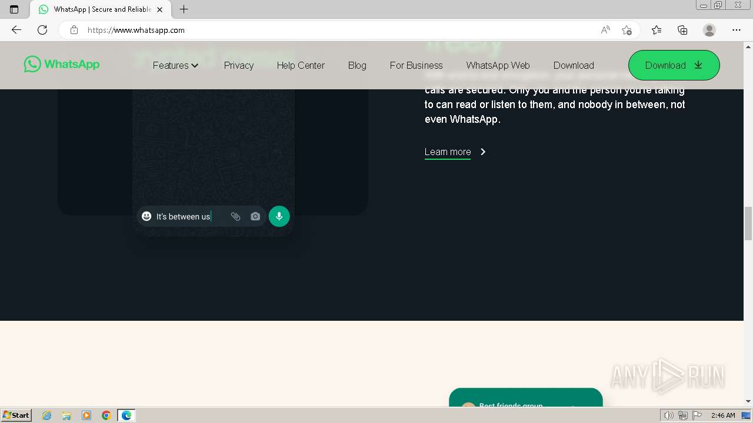
Task: Select the WhatsApp browser tab
Action: pos(100,9)
